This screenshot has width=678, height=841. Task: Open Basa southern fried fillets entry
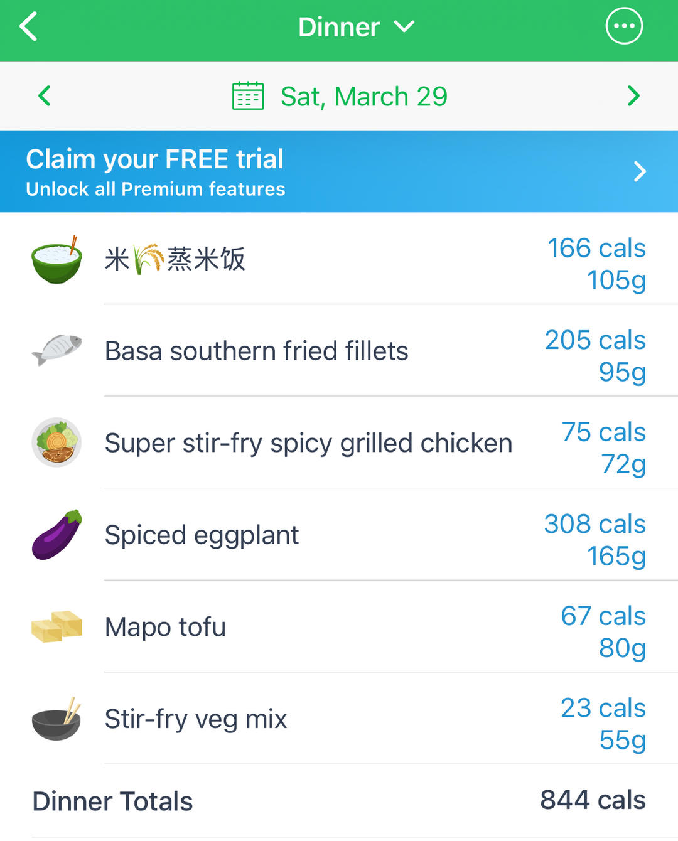(256, 351)
